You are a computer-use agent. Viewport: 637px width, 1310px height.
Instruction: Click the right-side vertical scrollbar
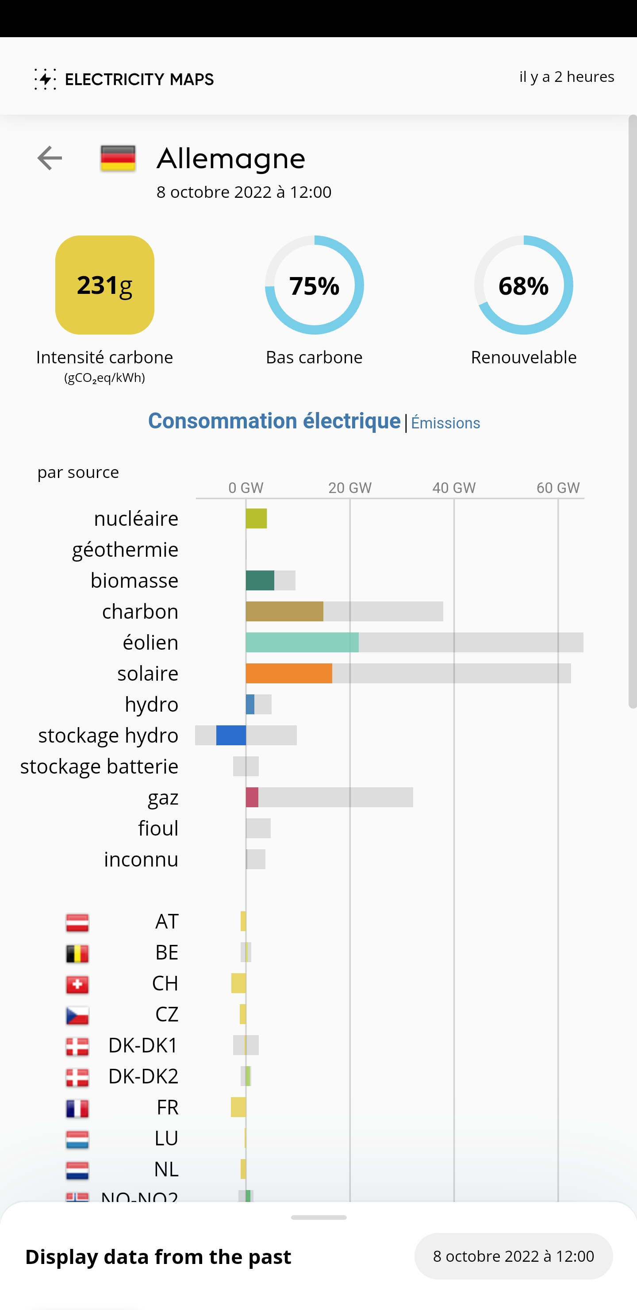(632, 412)
